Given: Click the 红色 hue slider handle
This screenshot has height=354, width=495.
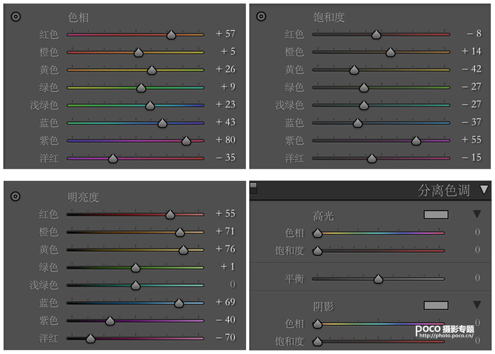Looking at the screenshot, I should (x=171, y=35).
